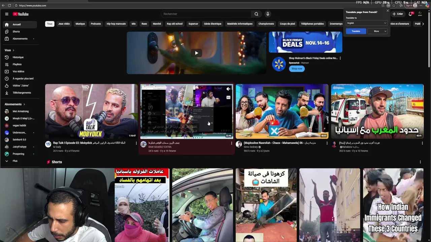Toggle captions on the video preview
Screen dimensions: 431x242
(x=228, y=97)
